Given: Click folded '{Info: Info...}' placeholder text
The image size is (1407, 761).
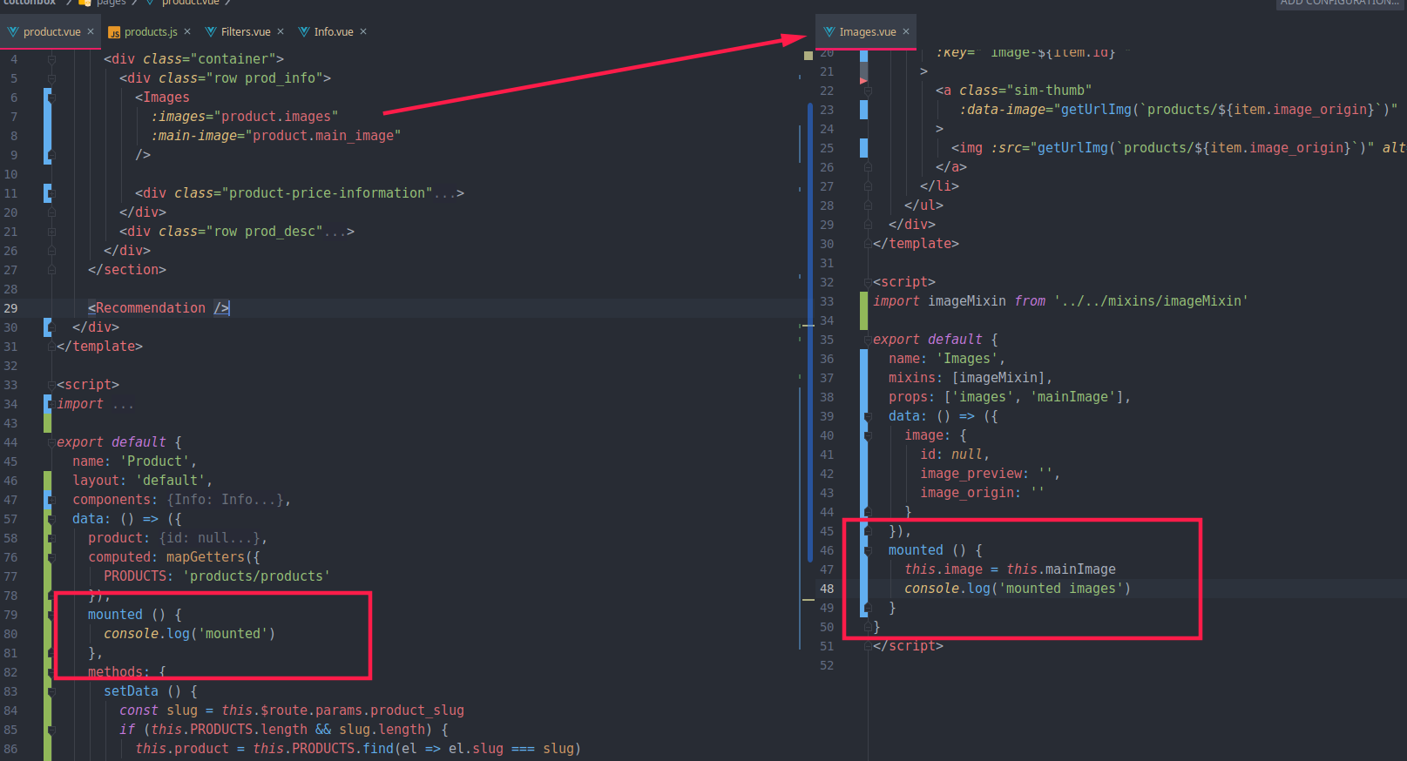Looking at the screenshot, I should pyautogui.click(x=225, y=500).
